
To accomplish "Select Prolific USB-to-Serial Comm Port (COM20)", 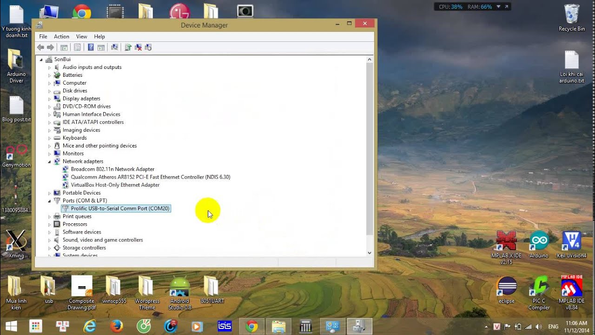I will (x=120, y=208).
